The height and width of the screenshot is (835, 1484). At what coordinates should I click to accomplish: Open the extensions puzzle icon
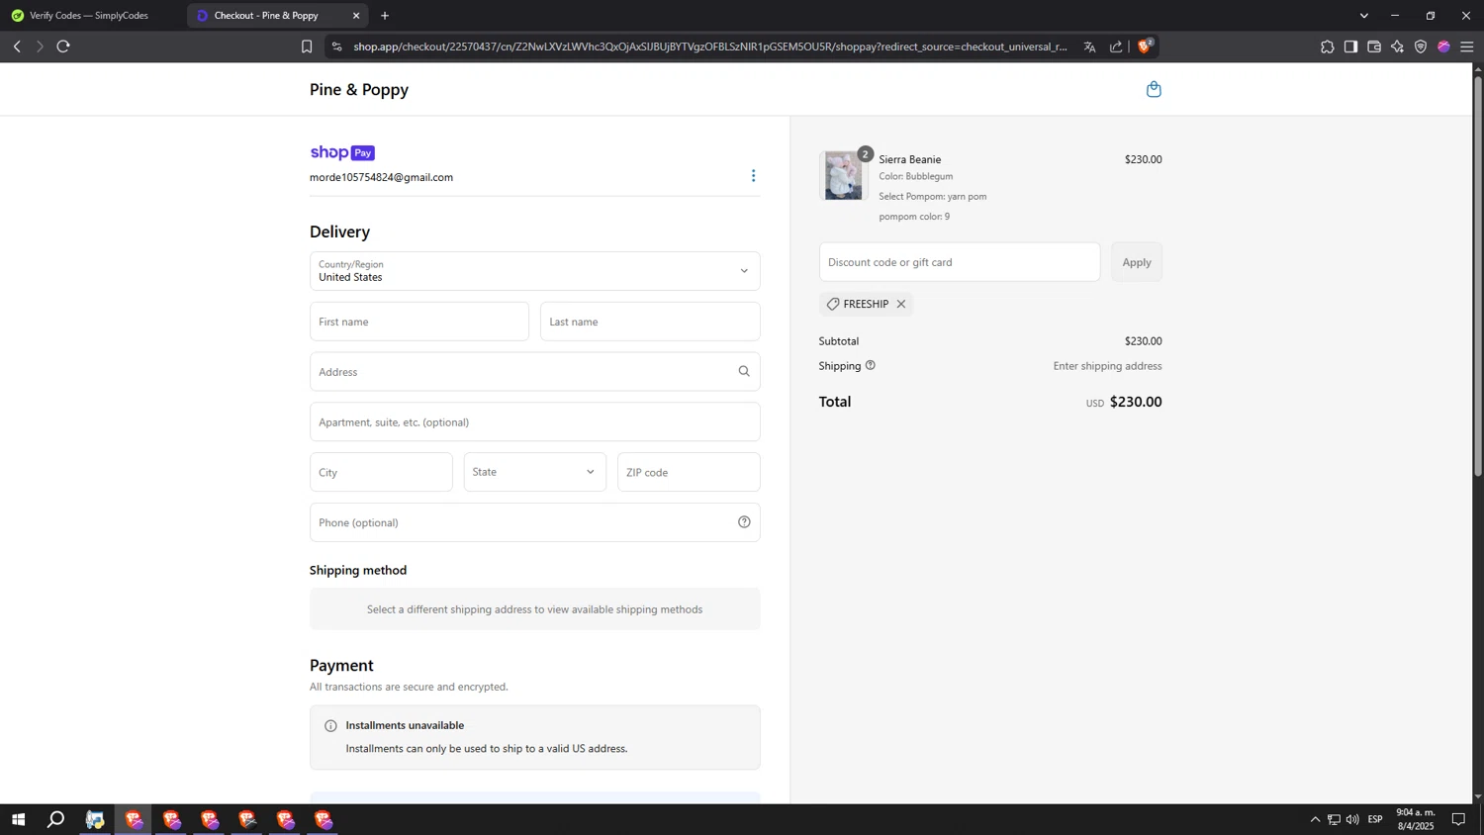[x=1328, y=46]
